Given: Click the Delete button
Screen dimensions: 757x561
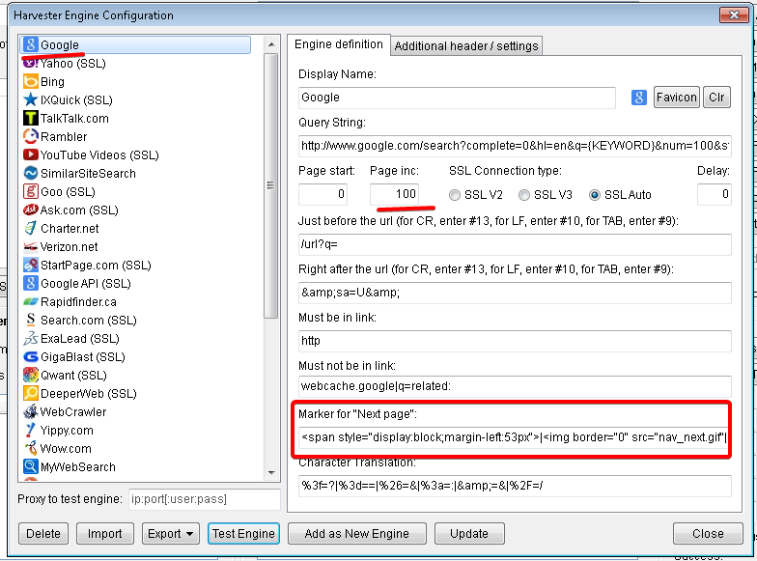Looking at the screenshot, I should pos(43,534).
